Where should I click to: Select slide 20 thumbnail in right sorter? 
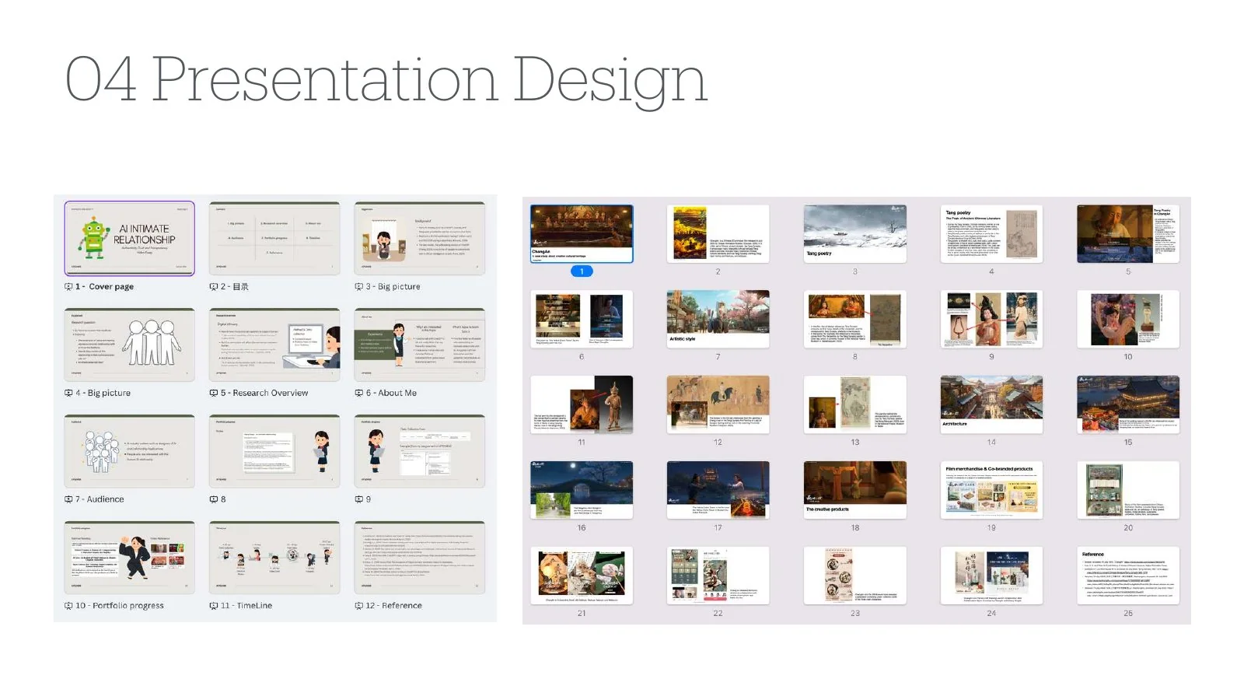[x=1128, y=491]
